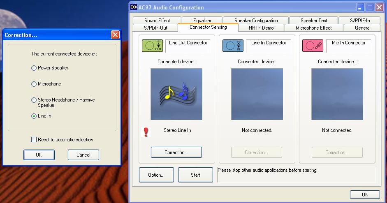Click Correction button under Line In Connector

coord(257,152)
